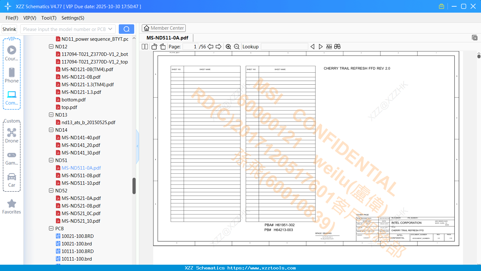Screen dimensions: 481x271
Task: Collapse the ND51 folder
Action: point(51,160)
